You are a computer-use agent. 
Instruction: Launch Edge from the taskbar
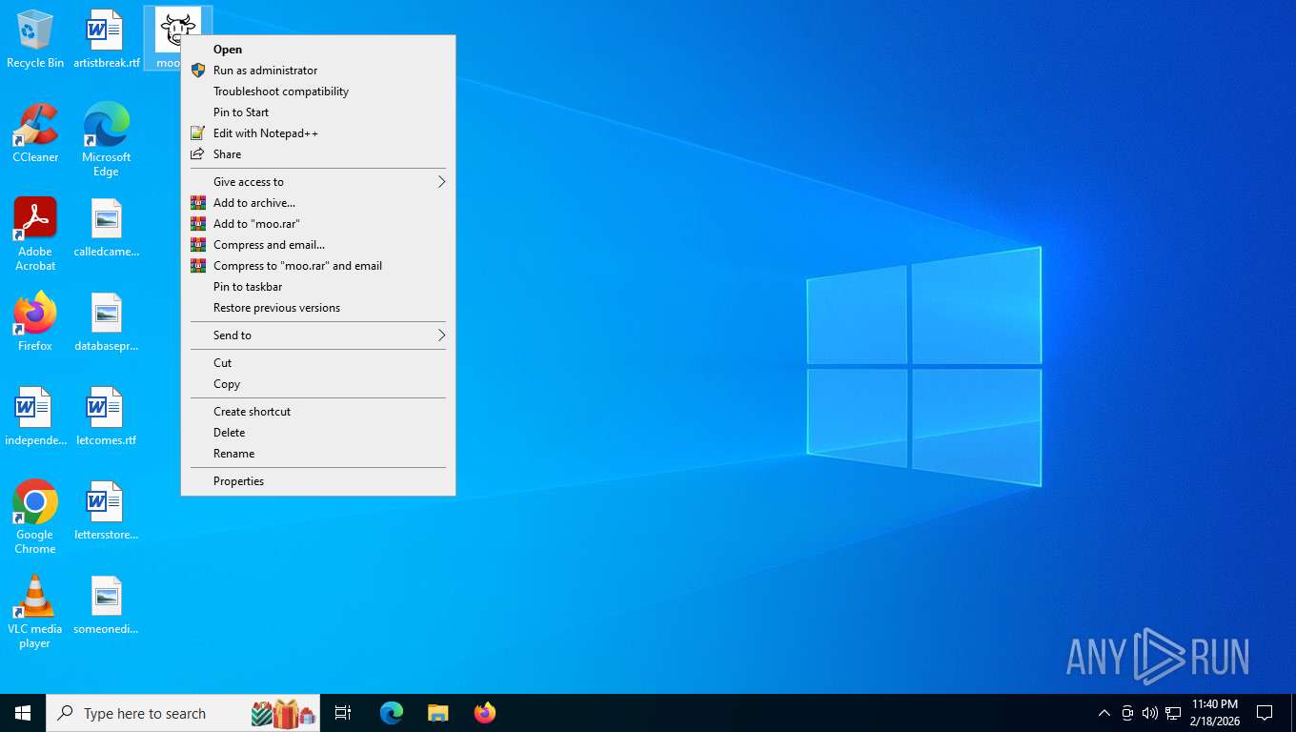pos(392,713)
